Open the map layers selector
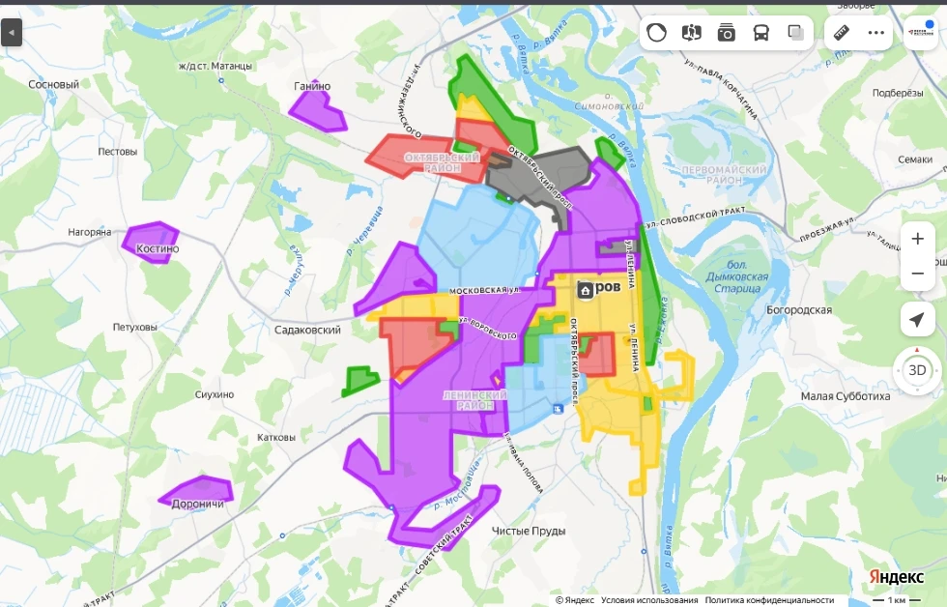947x607 pixels. click(x=796, y=33)
